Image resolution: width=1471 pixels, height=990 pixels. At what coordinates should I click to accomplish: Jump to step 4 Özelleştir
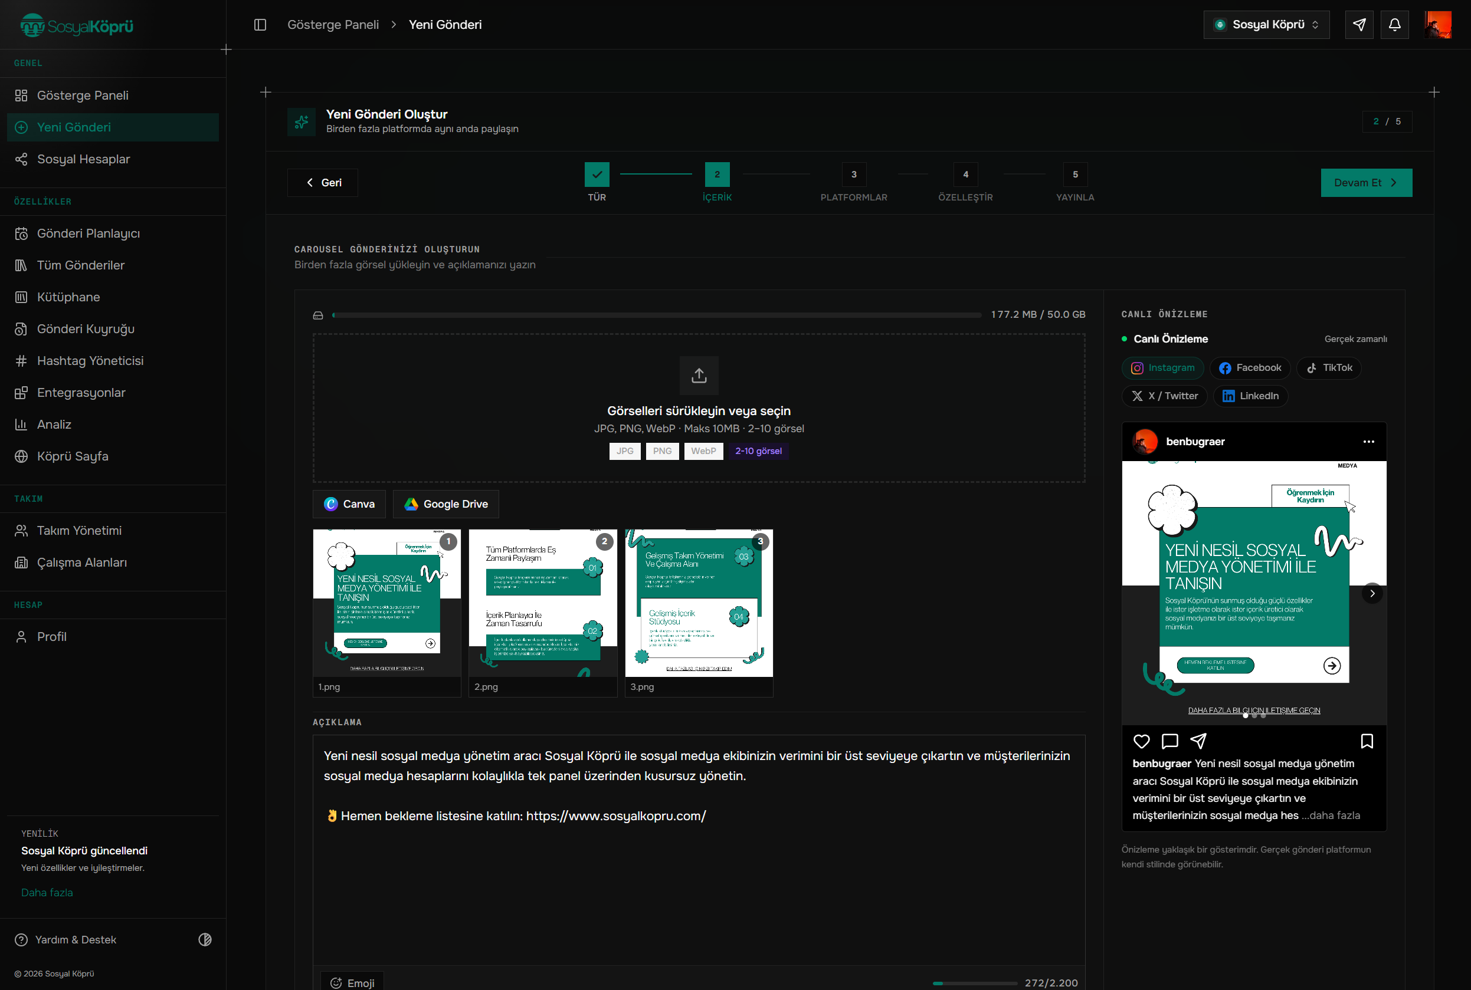tap(965, 182)
